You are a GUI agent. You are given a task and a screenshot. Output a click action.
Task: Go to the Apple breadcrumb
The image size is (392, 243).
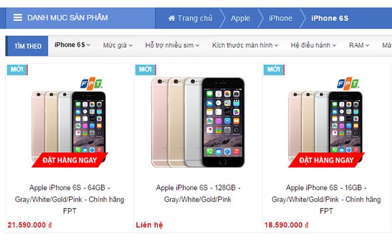pyautogui.click(x=240, y=18)
